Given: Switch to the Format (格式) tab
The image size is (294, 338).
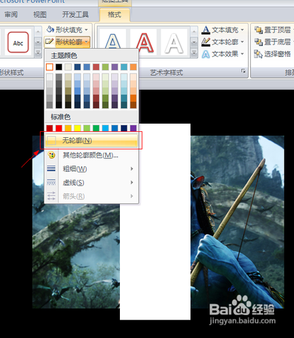Looking at the screenshot, I should click(114, 15).
